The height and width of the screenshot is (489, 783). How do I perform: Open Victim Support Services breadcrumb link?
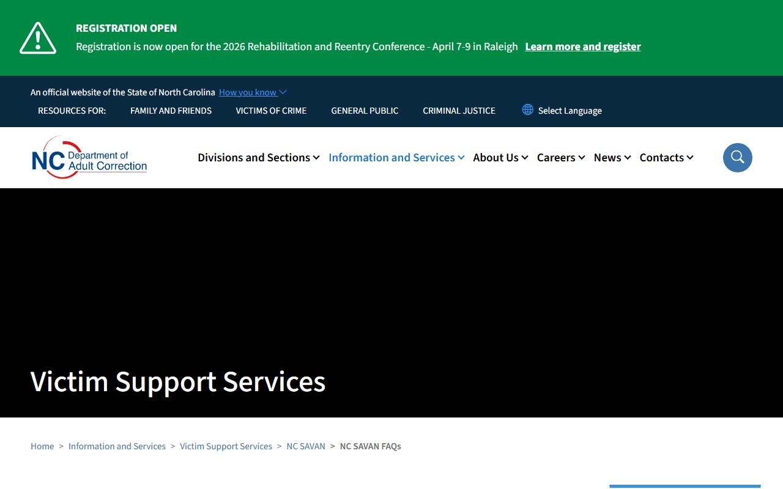(226, 446)
